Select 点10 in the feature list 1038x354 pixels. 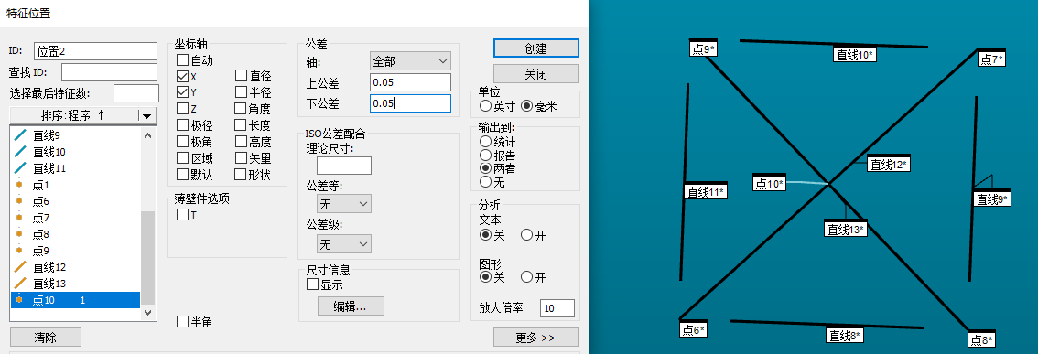(x=76, y=300)
